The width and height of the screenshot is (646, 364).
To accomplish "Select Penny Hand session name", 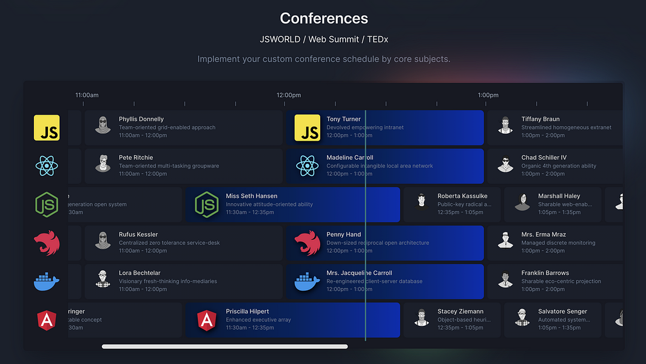I will 343,235.
